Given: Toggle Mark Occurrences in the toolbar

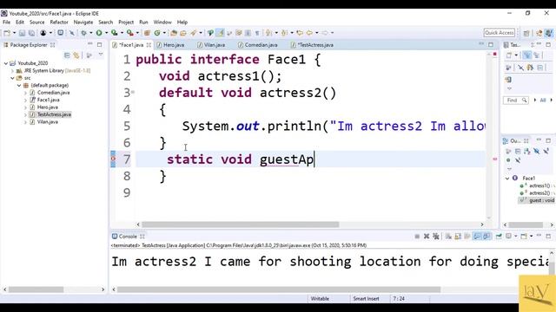Looking at the screenshot, I should (220, 33).
